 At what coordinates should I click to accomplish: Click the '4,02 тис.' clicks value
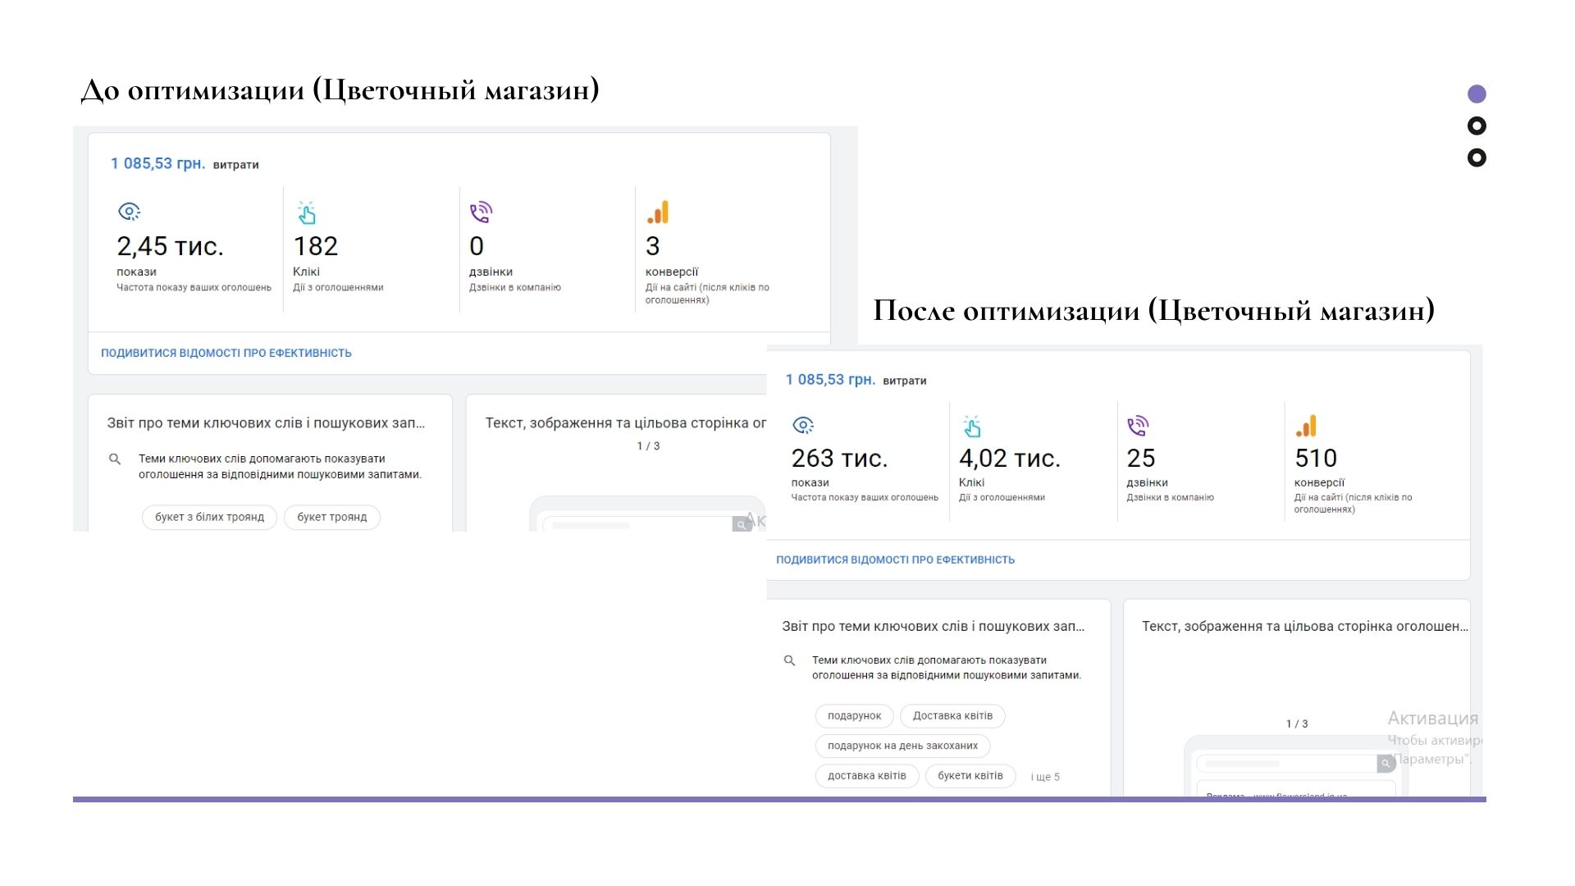pos(1010,458)
